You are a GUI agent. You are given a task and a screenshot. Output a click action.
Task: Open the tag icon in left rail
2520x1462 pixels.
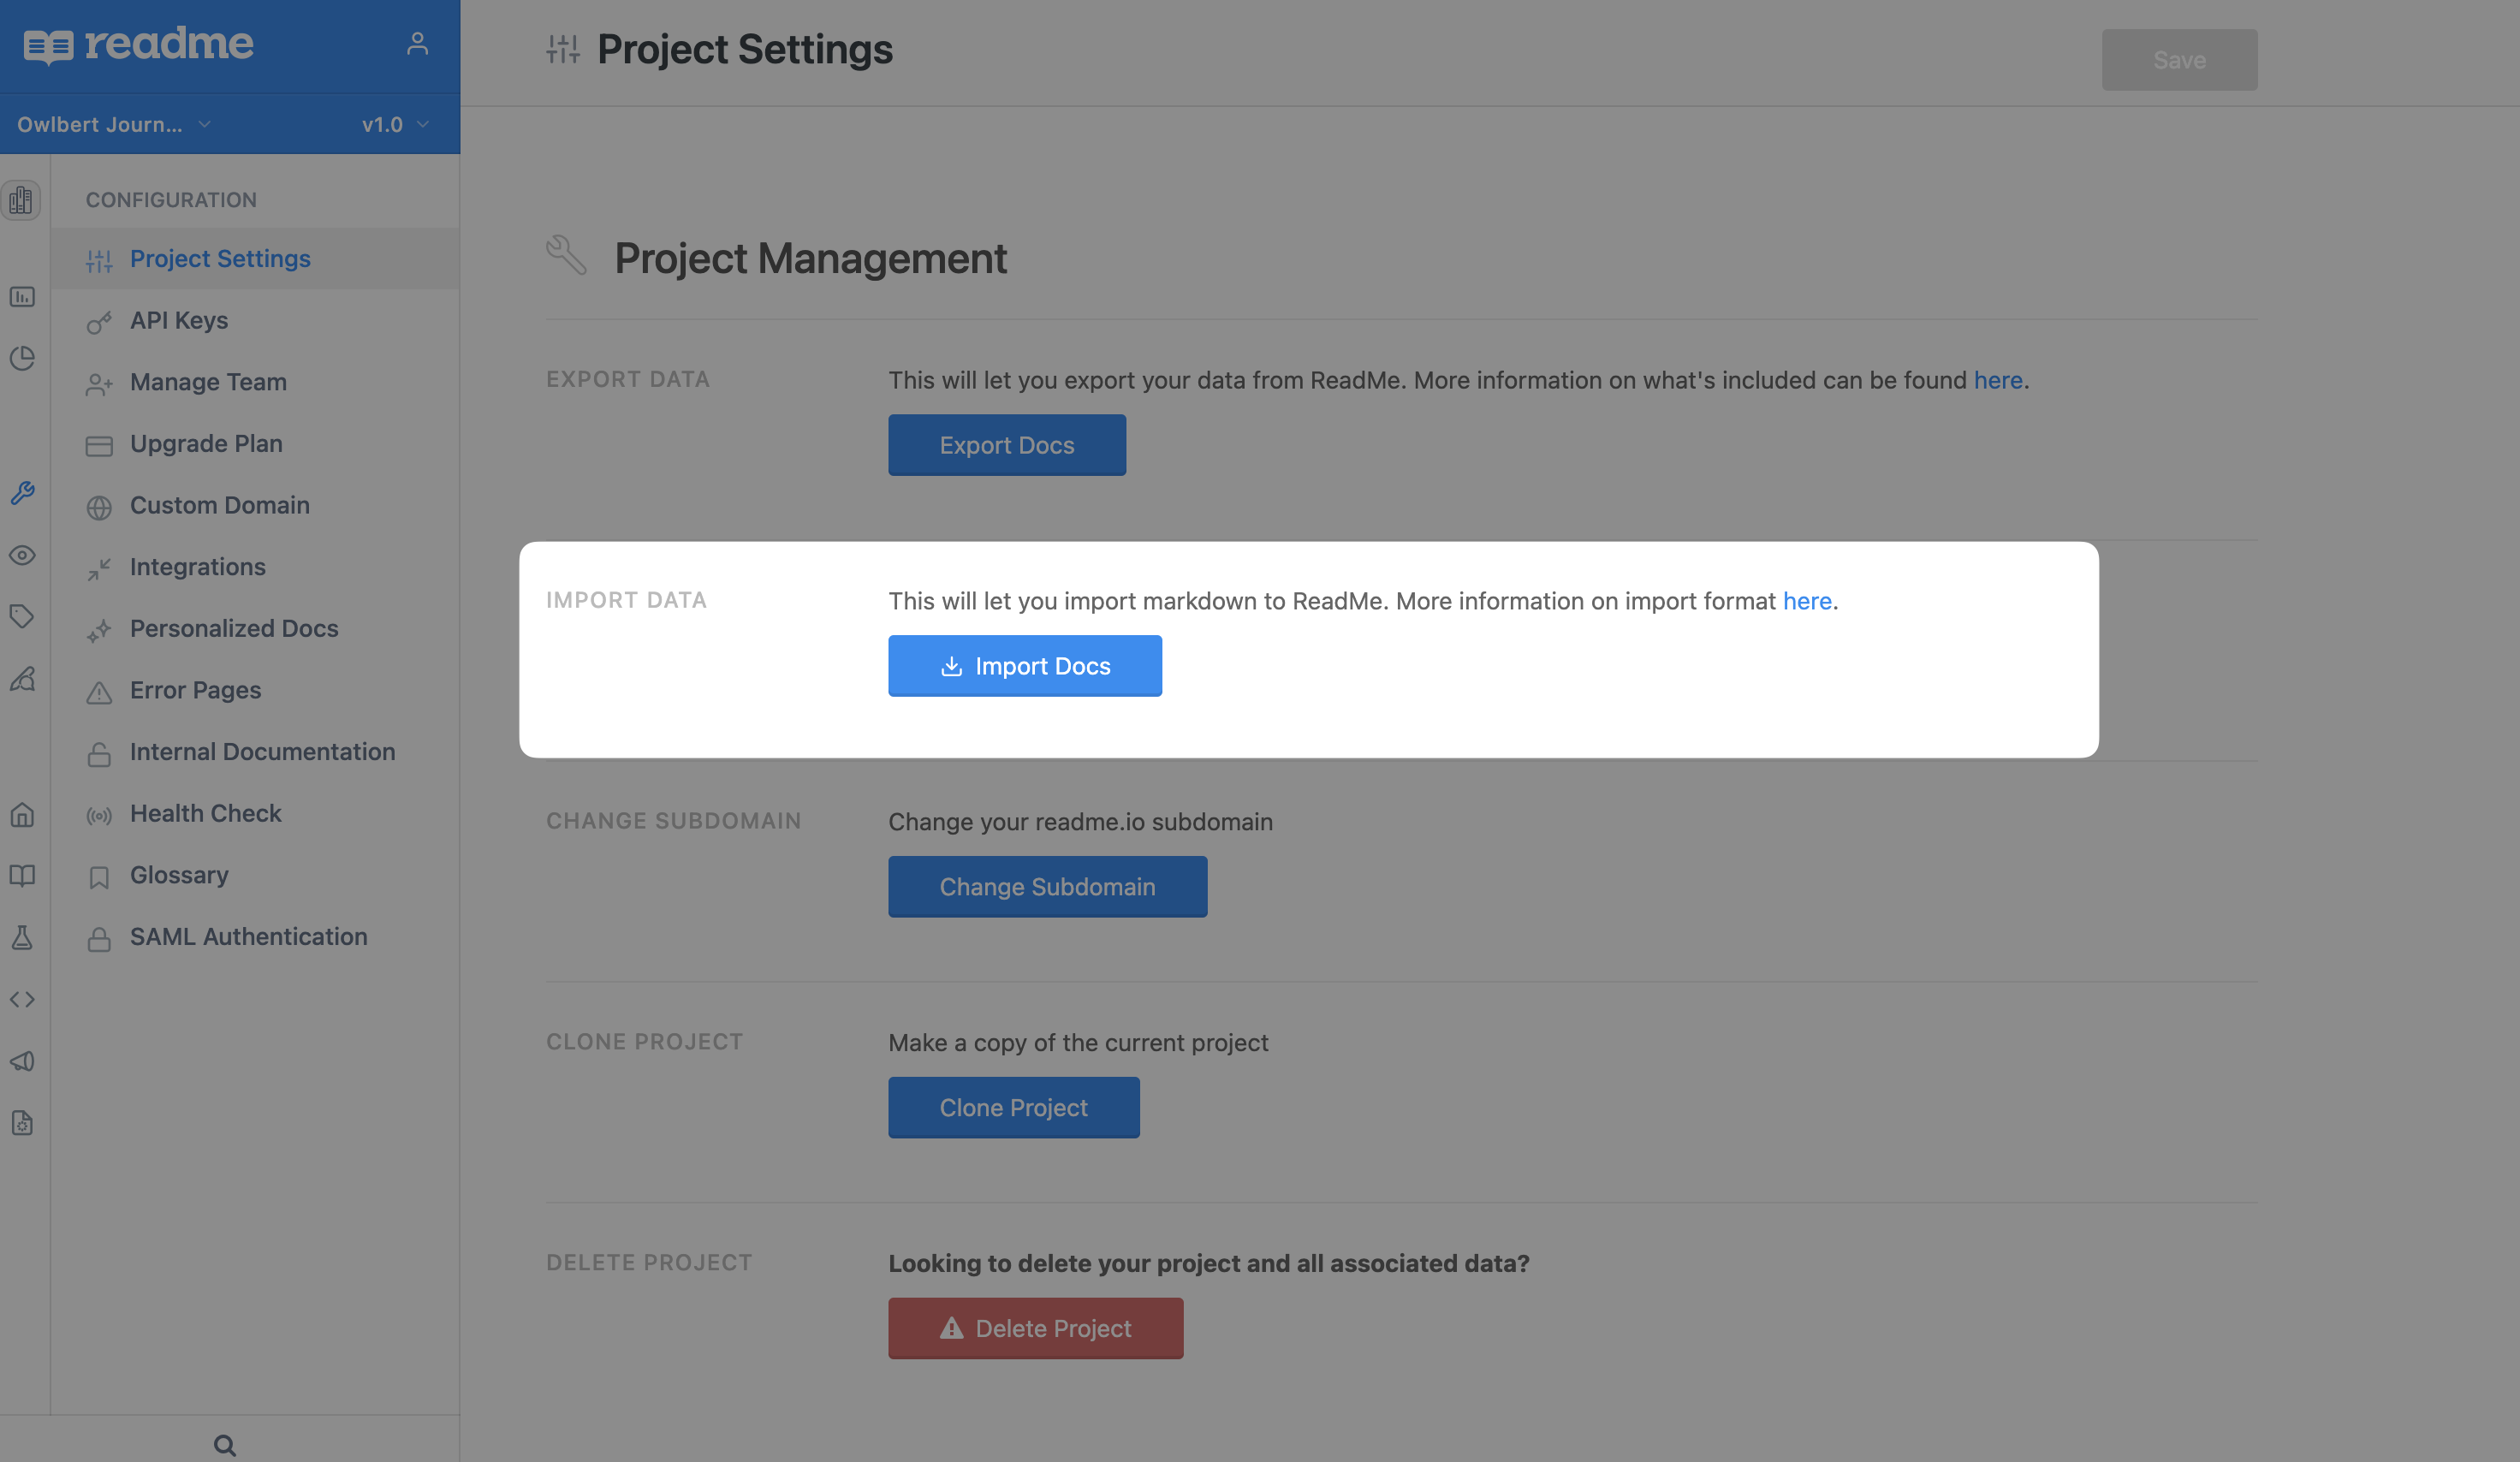(22, 617)
